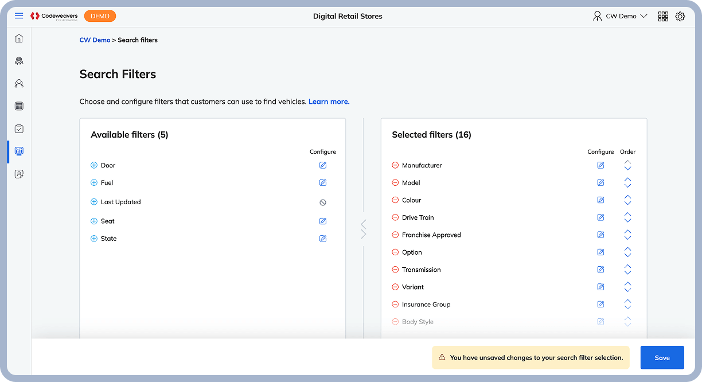Move Franchise Approved filter up
Viewport: 702px width, 382px height.
(x=627, y=232)
